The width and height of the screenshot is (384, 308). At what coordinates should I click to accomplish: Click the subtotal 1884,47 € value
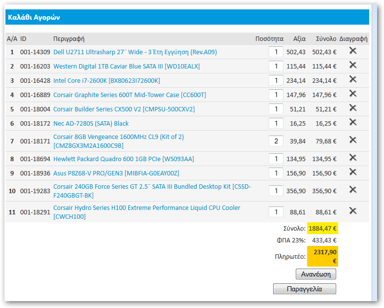pyautogui.click(x=322, y=229)
